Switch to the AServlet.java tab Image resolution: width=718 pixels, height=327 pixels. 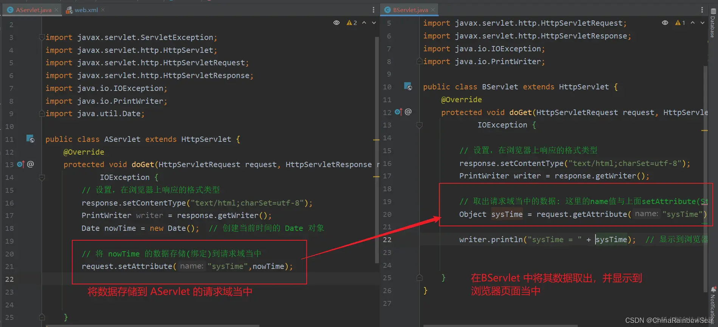pyautogui.click(x=33, y=10)
